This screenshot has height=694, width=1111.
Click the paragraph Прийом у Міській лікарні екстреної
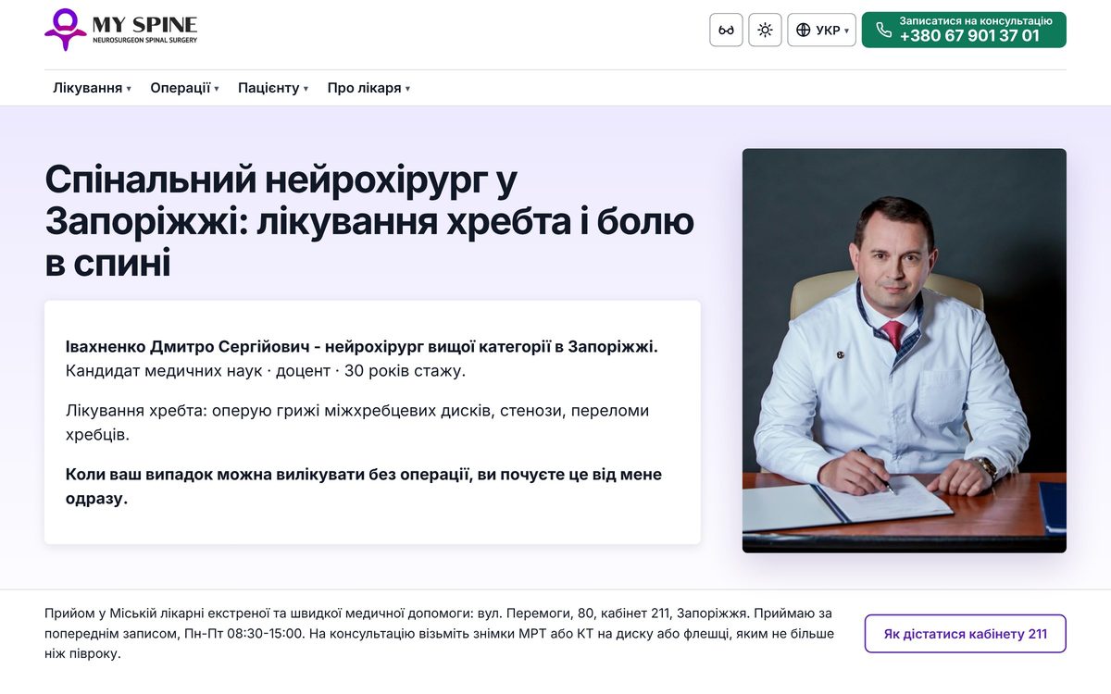pyautogui.click(x=440, y=634)
